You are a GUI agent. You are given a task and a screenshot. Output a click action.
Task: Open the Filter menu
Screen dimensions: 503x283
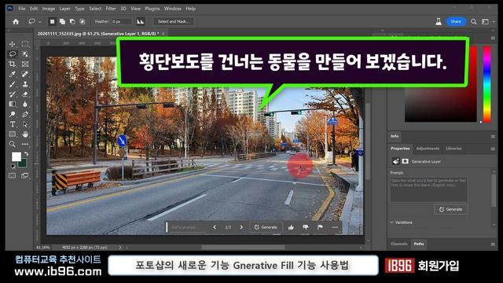[111, 9]
